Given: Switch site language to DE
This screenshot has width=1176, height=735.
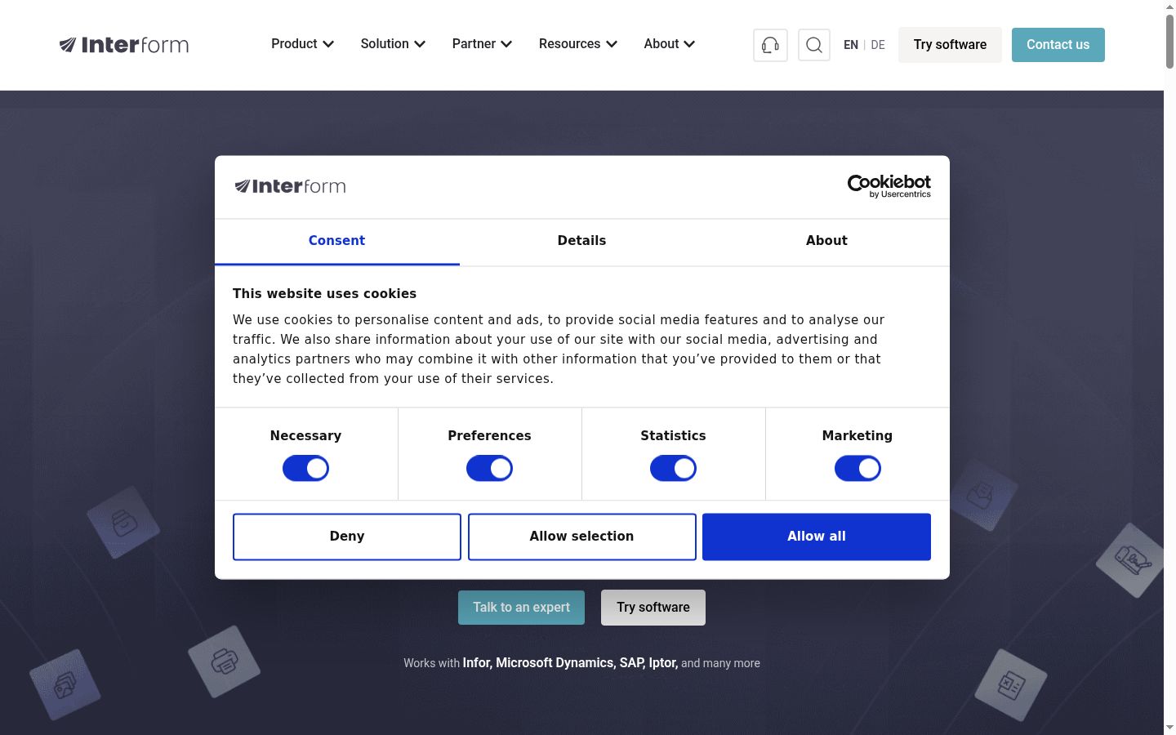Looking at the screenshot, I should coord(878,45).
